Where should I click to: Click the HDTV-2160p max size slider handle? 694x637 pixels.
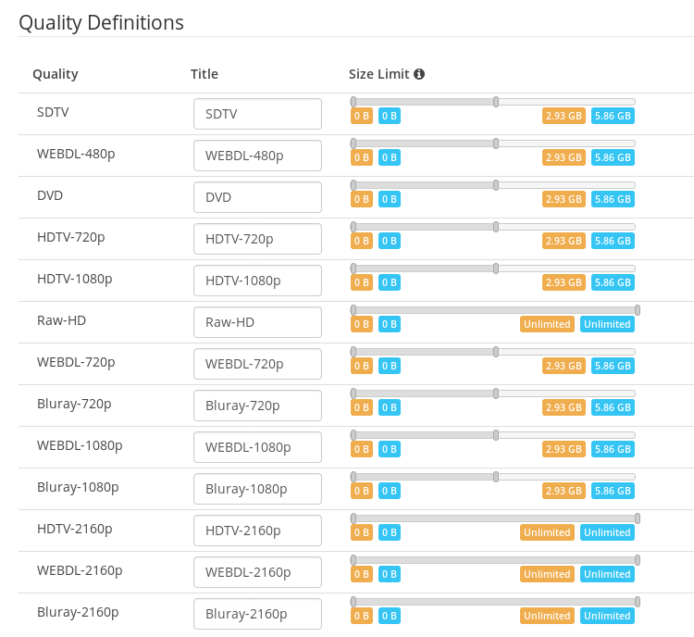638,518
